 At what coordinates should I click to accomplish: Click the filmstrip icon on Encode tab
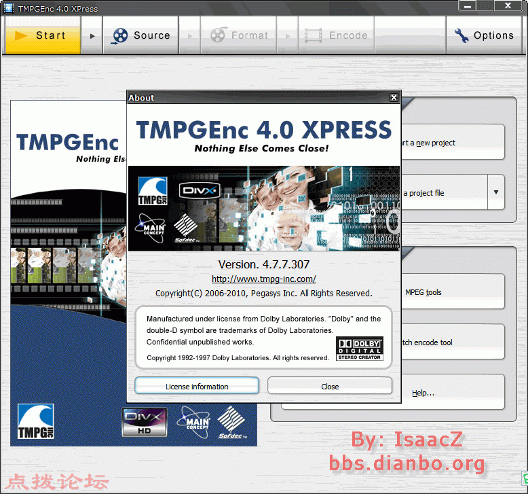313,35
